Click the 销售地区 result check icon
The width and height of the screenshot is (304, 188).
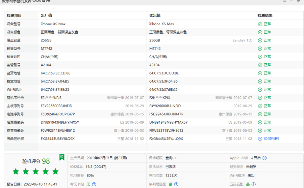point(260,57)
